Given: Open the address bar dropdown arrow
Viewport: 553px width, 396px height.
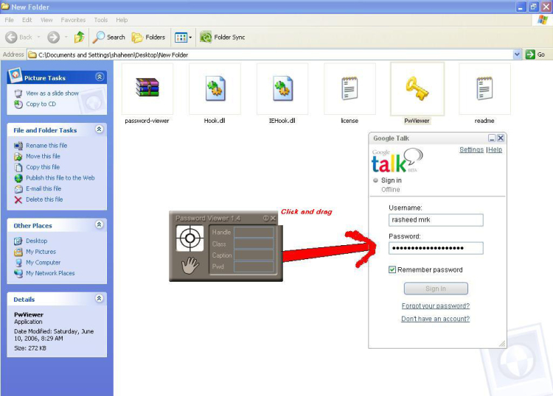Looking at the screenshot, I should (517, 54).
